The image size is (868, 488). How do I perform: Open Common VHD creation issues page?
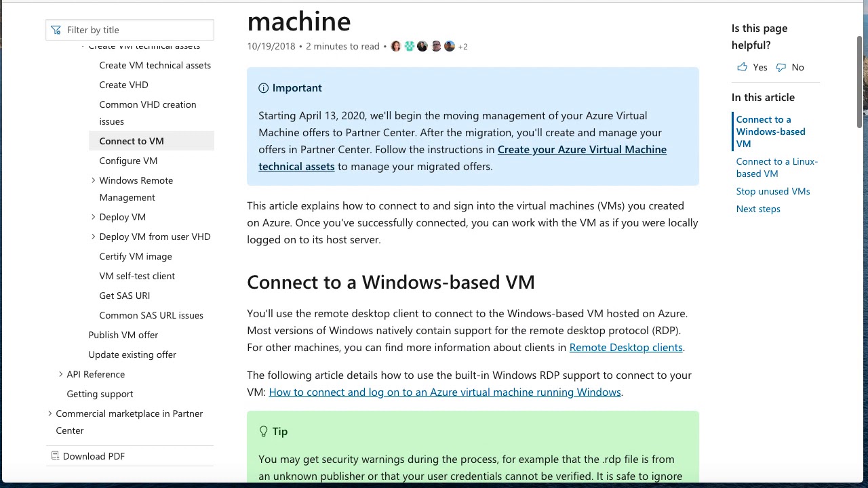click(148, 113)
